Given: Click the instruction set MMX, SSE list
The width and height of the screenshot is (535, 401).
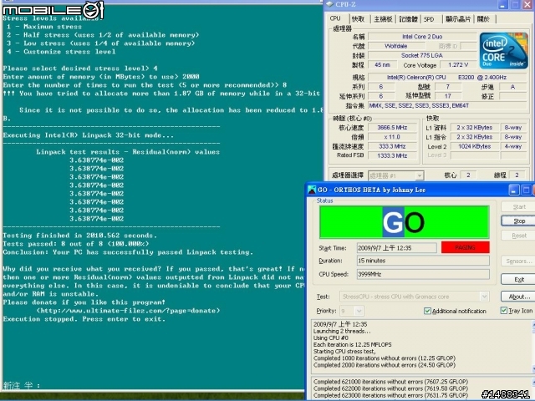Looking at the screenshot, I should click(447, 106).
